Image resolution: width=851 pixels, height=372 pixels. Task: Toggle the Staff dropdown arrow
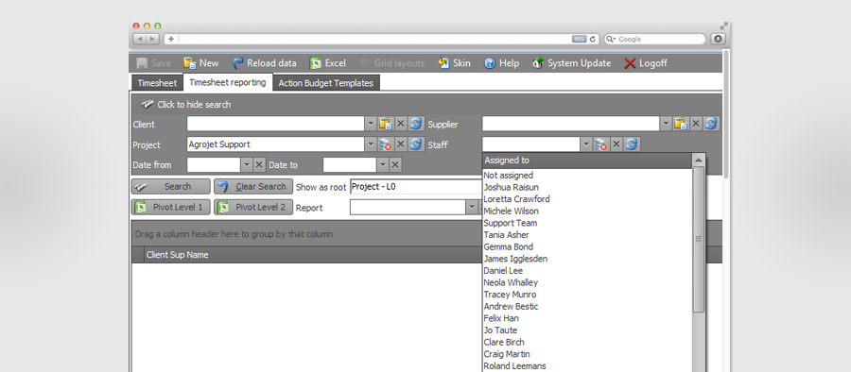coord(586,144)
